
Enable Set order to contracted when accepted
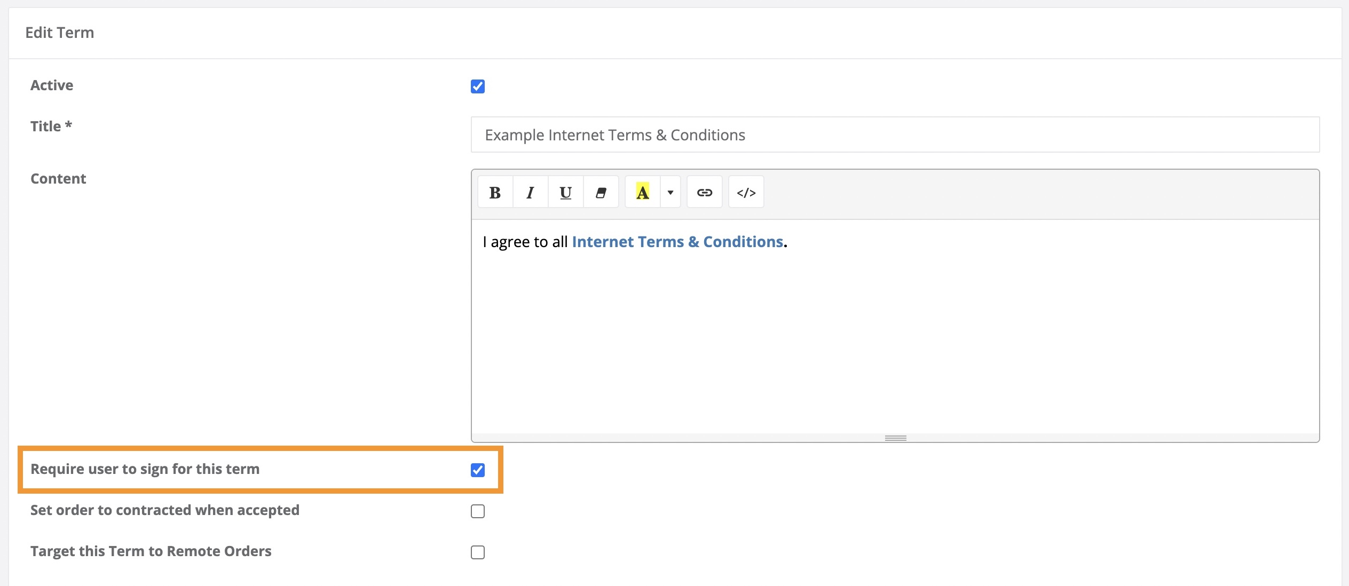[x=478, y=511]
